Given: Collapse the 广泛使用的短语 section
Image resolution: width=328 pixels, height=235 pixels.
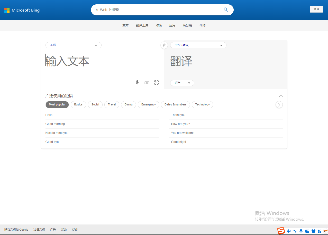Looking at the screenshot, I should 281,96.
